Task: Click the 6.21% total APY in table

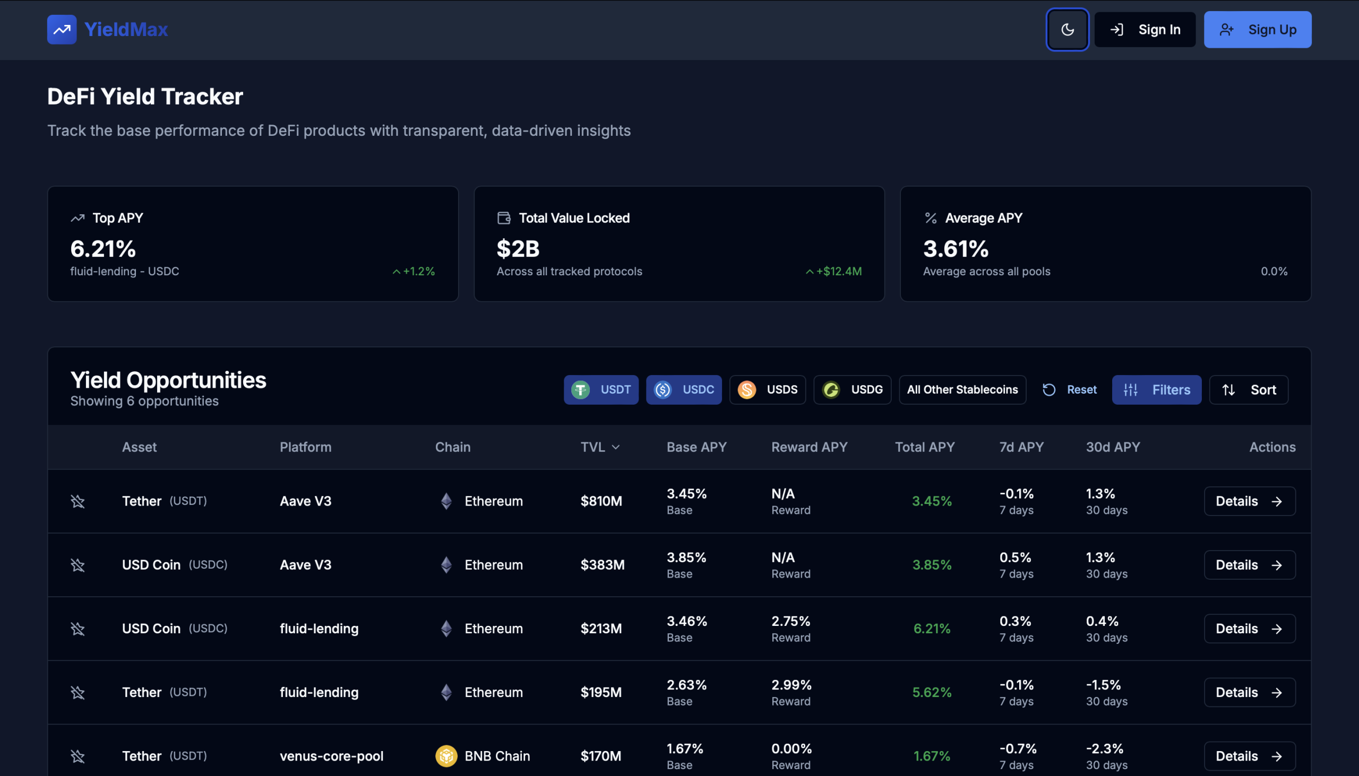Action: (932, 629)
